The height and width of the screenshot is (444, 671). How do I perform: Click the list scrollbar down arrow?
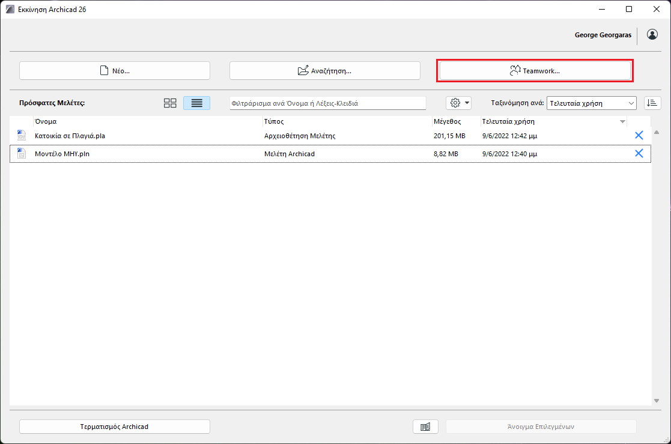(x=657, y=401)
